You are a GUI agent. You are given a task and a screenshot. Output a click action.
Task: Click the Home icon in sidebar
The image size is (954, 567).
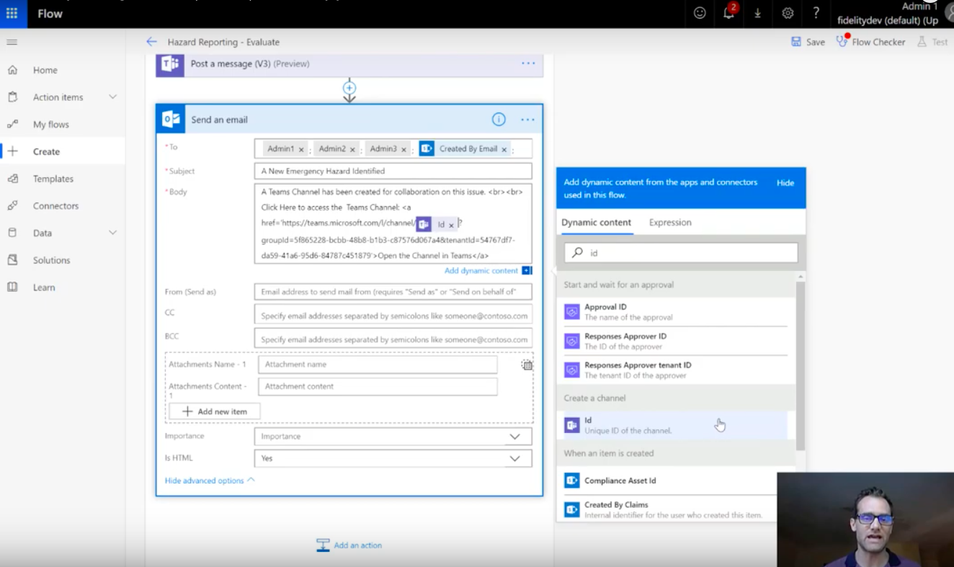[x=12, y=70]
